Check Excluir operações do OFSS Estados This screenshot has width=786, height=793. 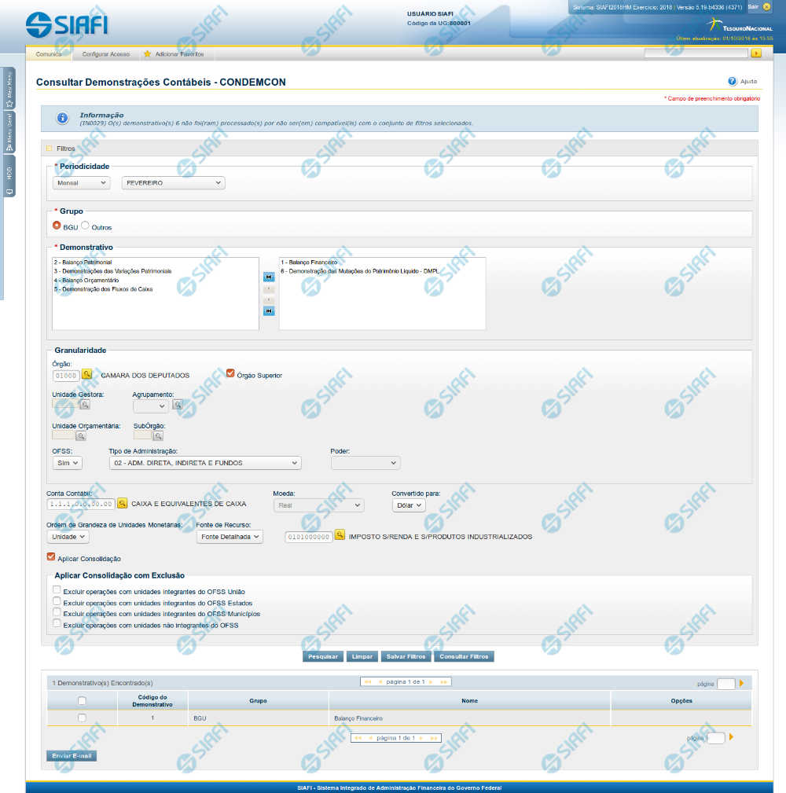pos(57,601)
